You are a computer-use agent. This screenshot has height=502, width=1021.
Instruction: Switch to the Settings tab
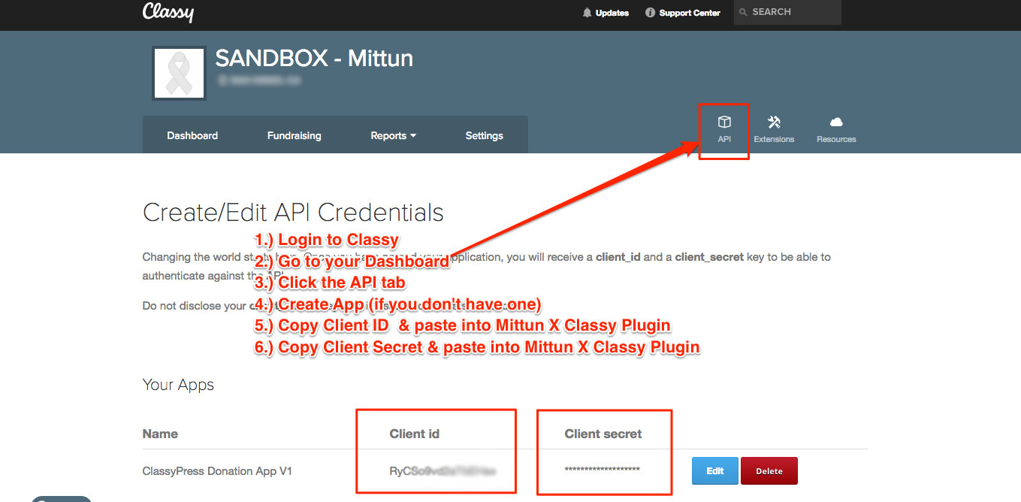[484, 135]
